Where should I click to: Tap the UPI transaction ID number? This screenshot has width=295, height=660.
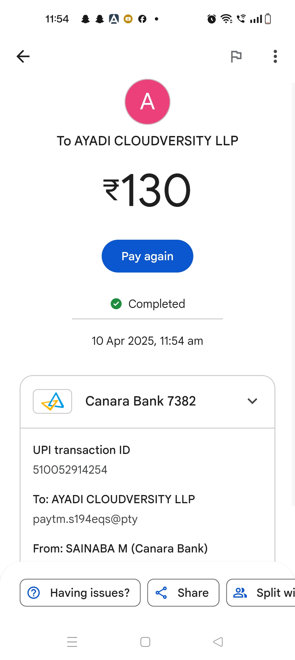coord(70,470)
